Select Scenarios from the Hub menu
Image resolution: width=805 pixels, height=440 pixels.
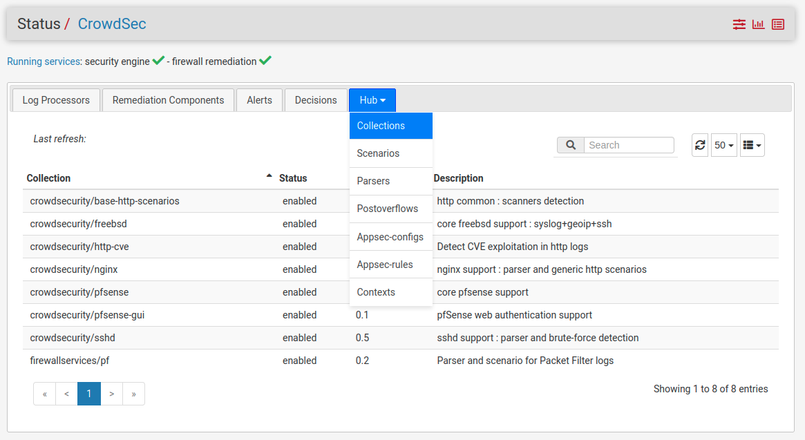378,153
